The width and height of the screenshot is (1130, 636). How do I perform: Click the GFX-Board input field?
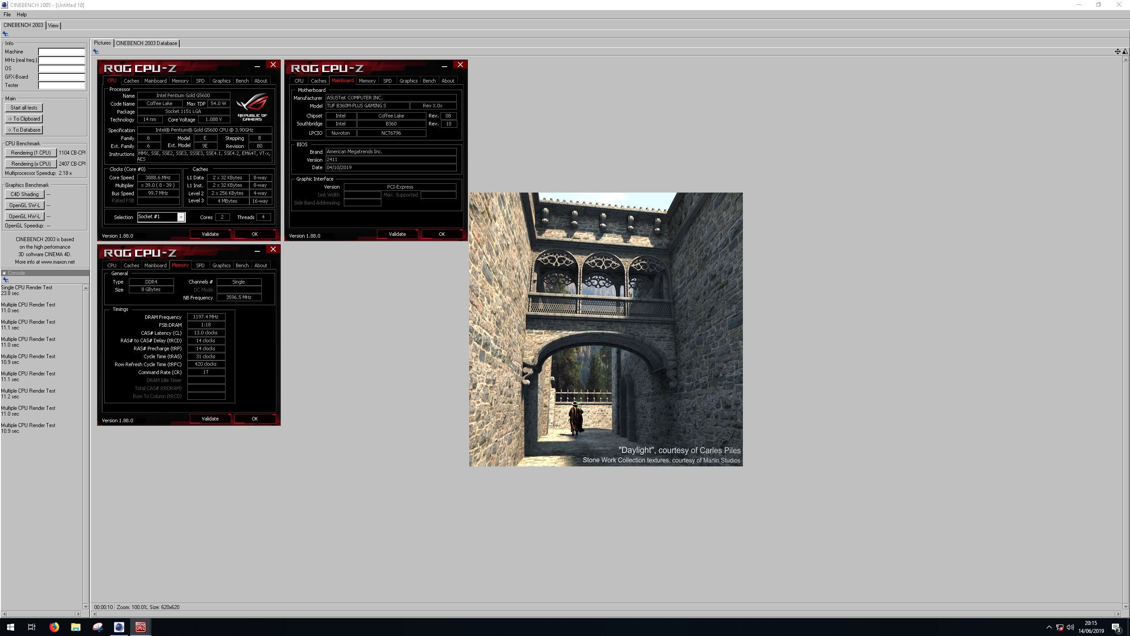coord(61,77)
